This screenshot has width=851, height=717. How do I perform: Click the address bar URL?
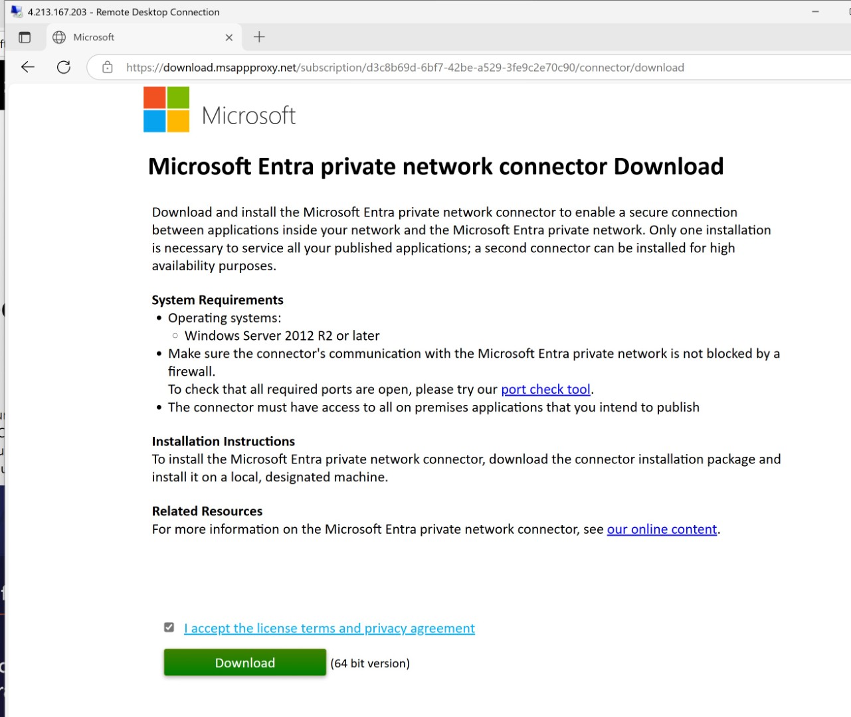point(405,68)
